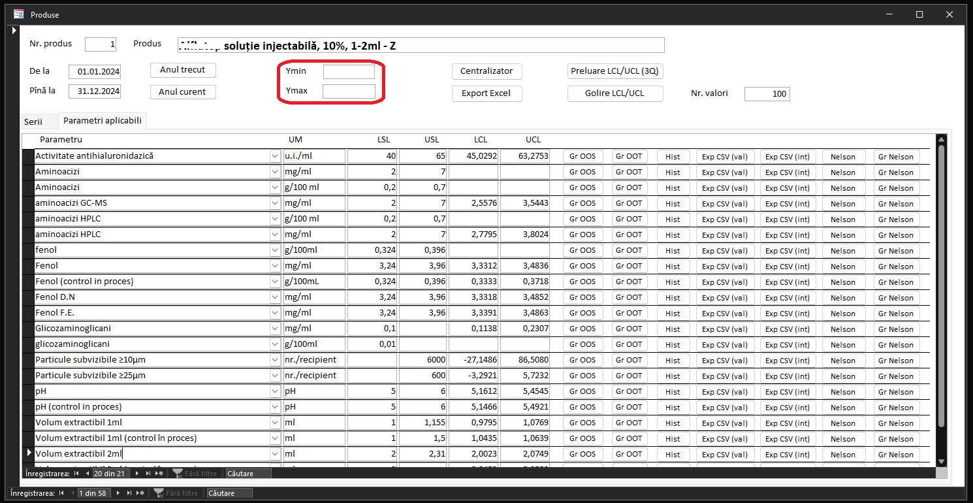
Task: Open dropdown for Activitate antihialuronidazică parameter
Action: point(275,156)
